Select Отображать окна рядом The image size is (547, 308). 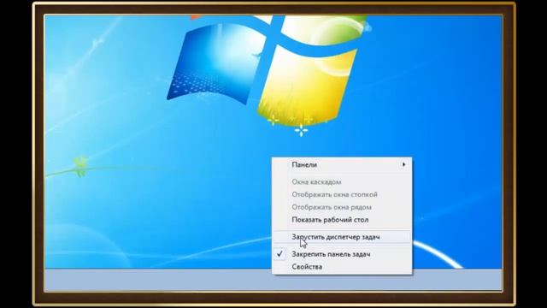tap(342, 207)
